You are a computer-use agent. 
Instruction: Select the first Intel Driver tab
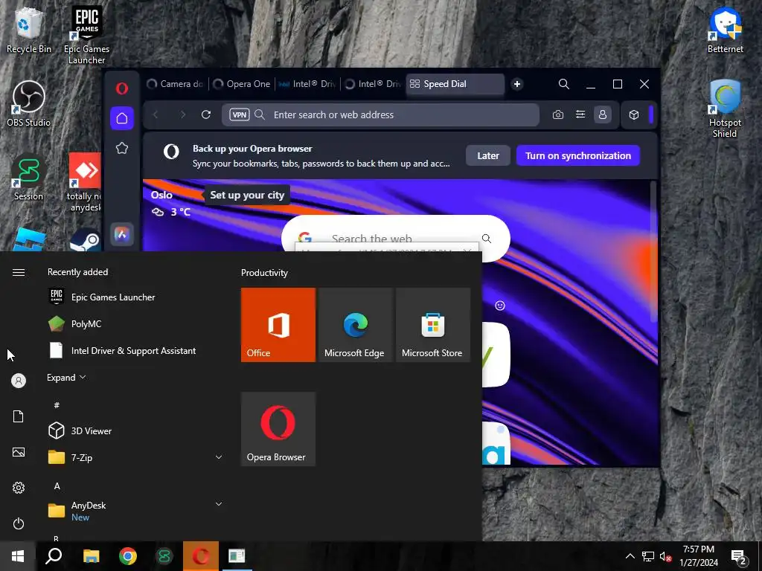[x=307, y=84]
